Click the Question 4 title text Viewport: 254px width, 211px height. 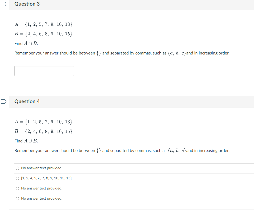coord(27,102)
